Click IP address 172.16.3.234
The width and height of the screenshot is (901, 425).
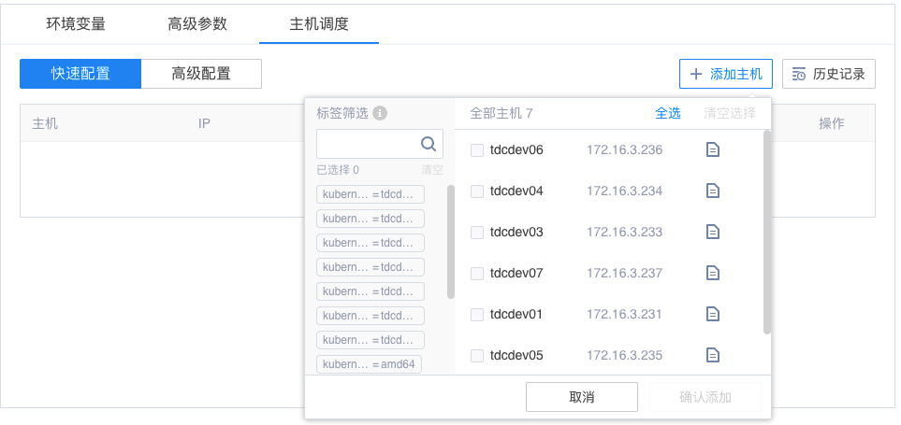coord(625,191)
